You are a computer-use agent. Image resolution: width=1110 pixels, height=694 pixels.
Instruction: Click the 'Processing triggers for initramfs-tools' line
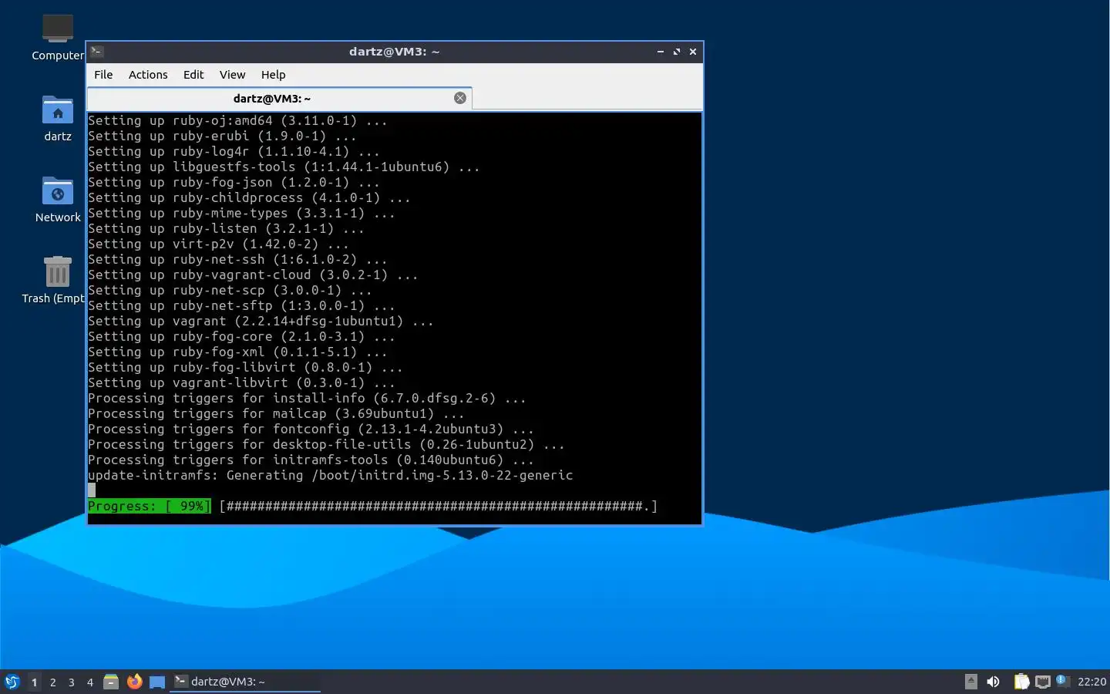(x=311, y=460)
